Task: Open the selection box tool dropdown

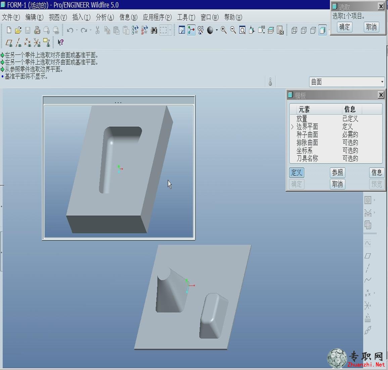Action: click(x=170, y=30)
